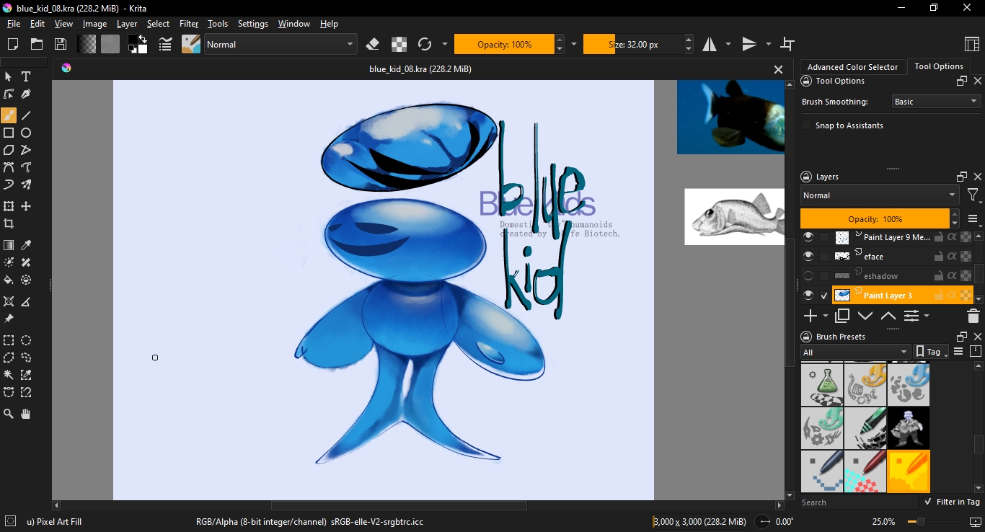Open the brush editor settings icon
This screenshot has height=532, width=985.
(x=165, y=44)
